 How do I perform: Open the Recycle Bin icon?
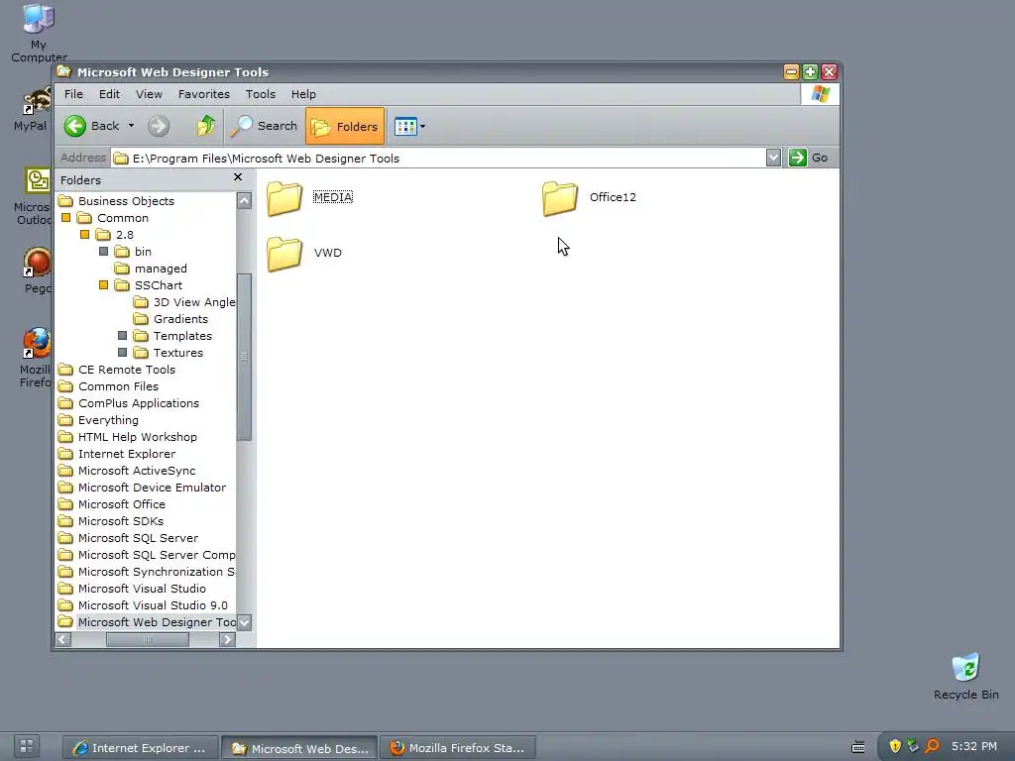pos(965,677)
